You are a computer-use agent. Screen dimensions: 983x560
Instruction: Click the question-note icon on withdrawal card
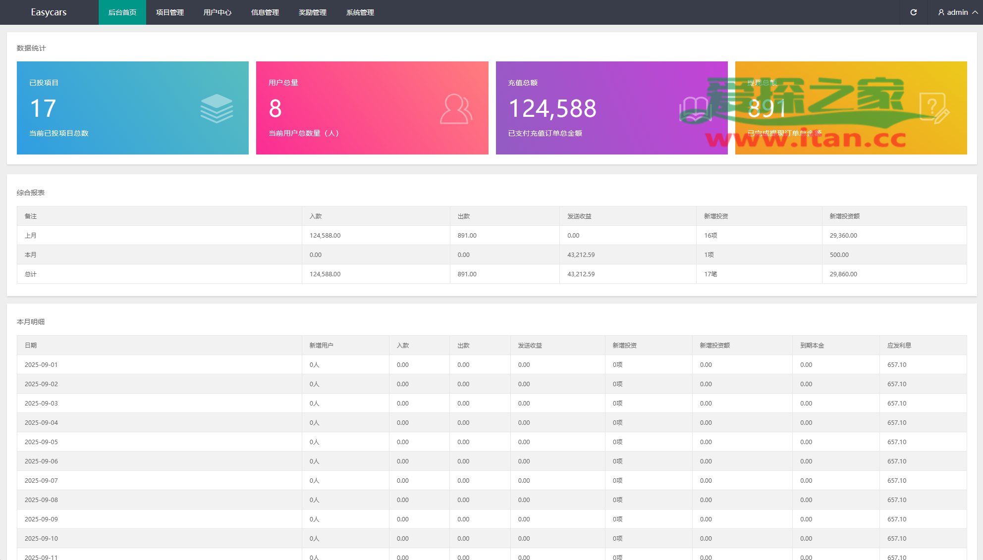(x=933, y=108)
